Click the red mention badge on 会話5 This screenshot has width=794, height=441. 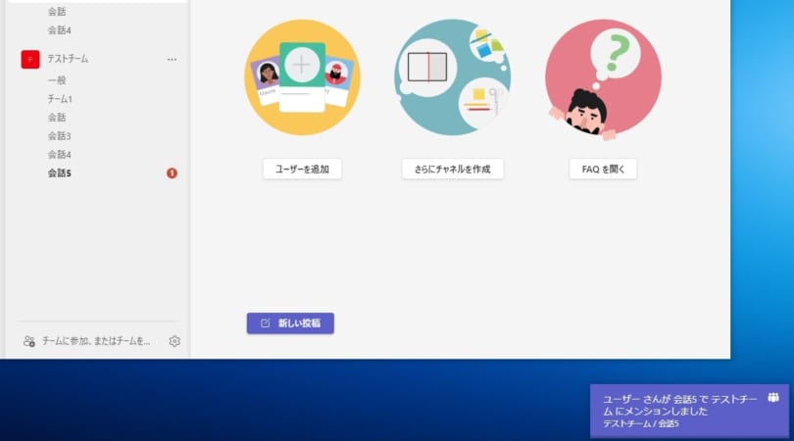pyautogui.click(x=173, y=173)
